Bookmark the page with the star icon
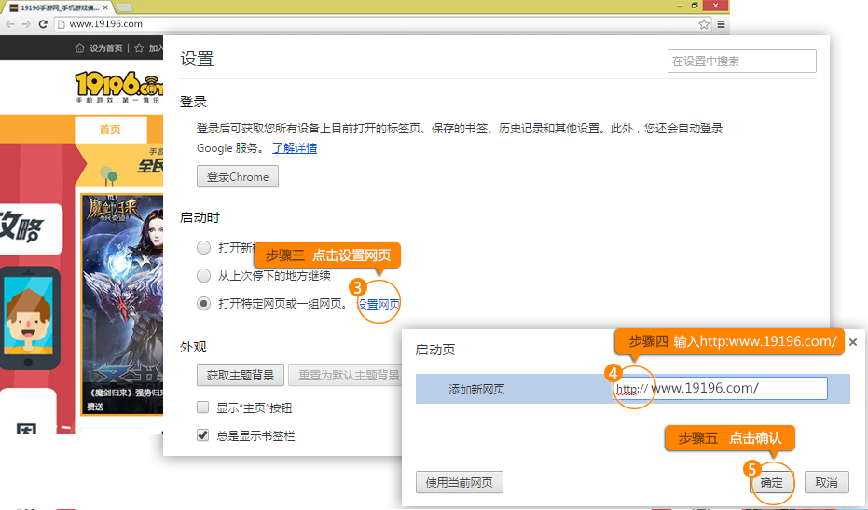This screenshot has height=510, width=868. [704, 23]
